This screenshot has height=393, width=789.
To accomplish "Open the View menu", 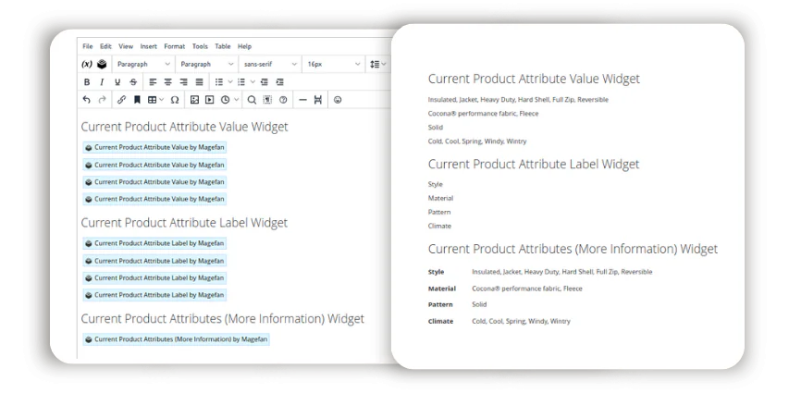I will click(x=126, y=46).
